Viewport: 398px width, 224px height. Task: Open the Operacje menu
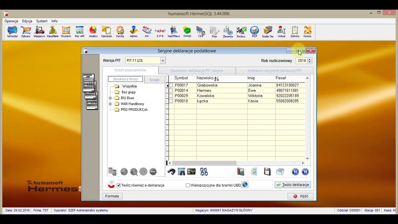click(12, 21)
